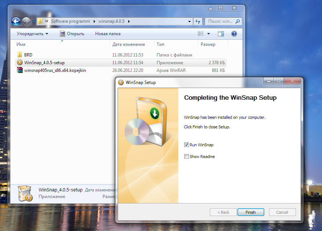Maximize the Explorer window
This screenshot has width=322, height=231.
tap(221, 8)
